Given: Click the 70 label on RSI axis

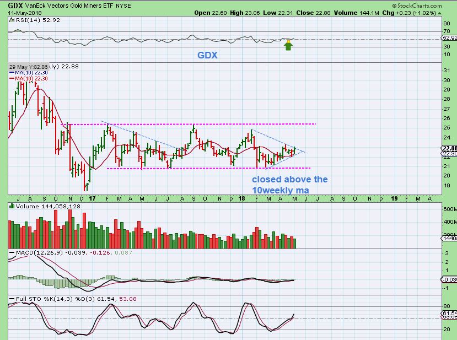Looking at the screenshot, I should tap(447, 31).
